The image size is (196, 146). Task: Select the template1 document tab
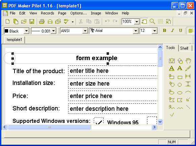point(15,40)
